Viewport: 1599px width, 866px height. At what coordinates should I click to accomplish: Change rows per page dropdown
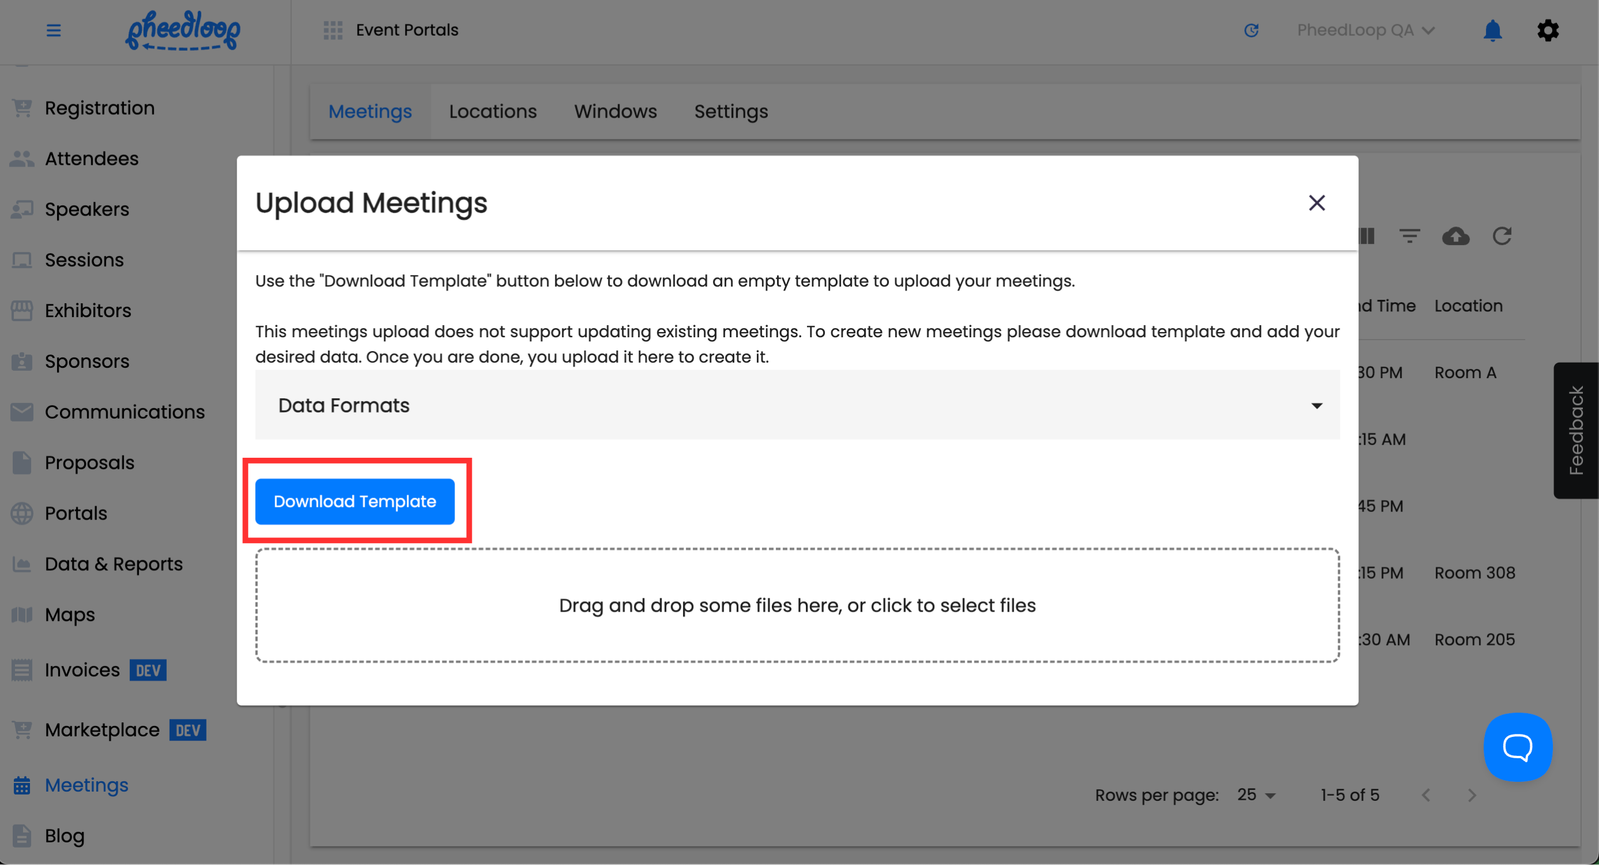click(1256, 795)
